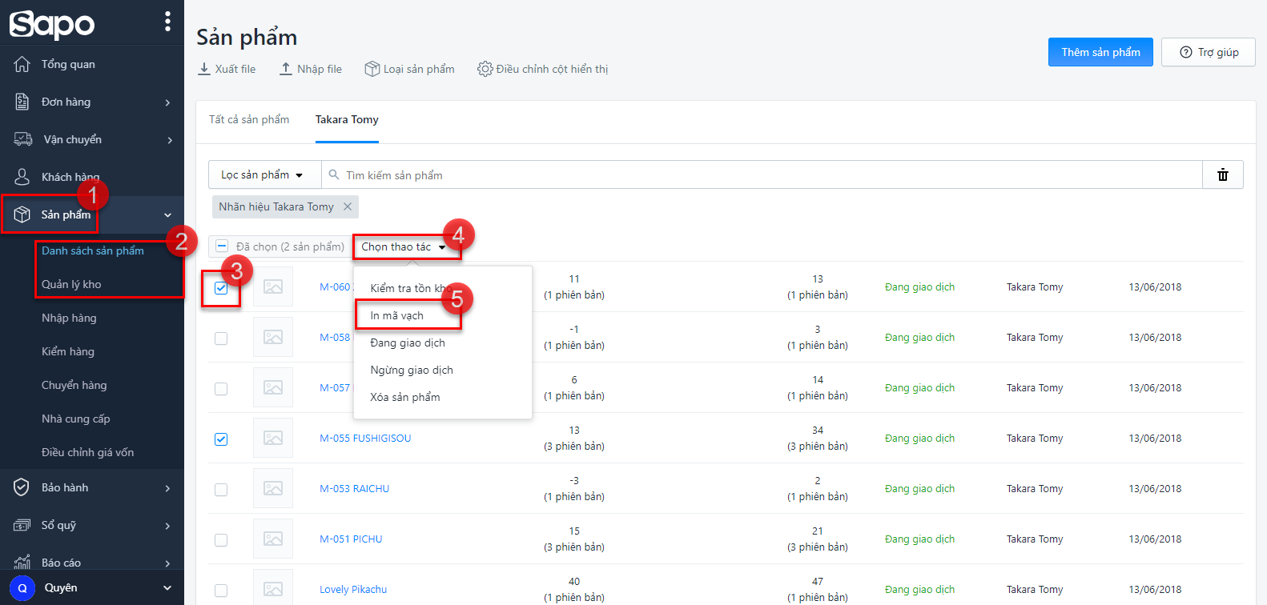Click the Nhập file upload icon
1267x605 pixels.
(x=286, y=69)
